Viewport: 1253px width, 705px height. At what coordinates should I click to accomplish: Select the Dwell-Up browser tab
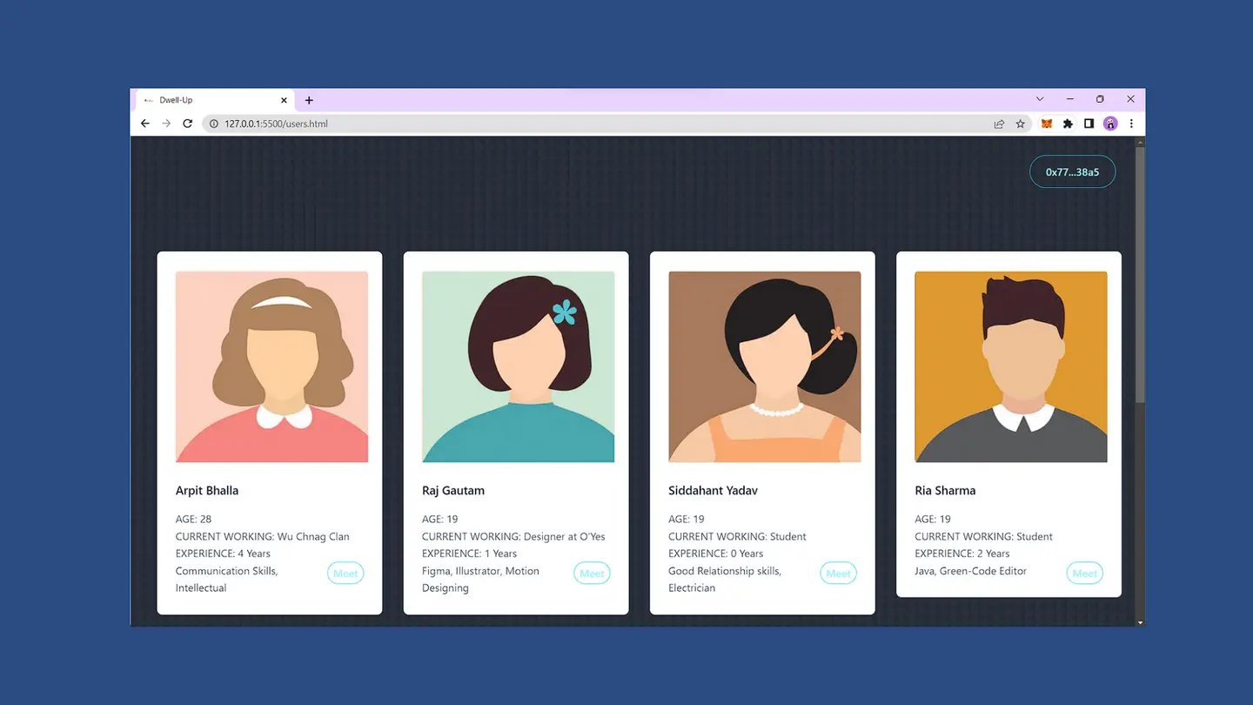coord(216,100)
